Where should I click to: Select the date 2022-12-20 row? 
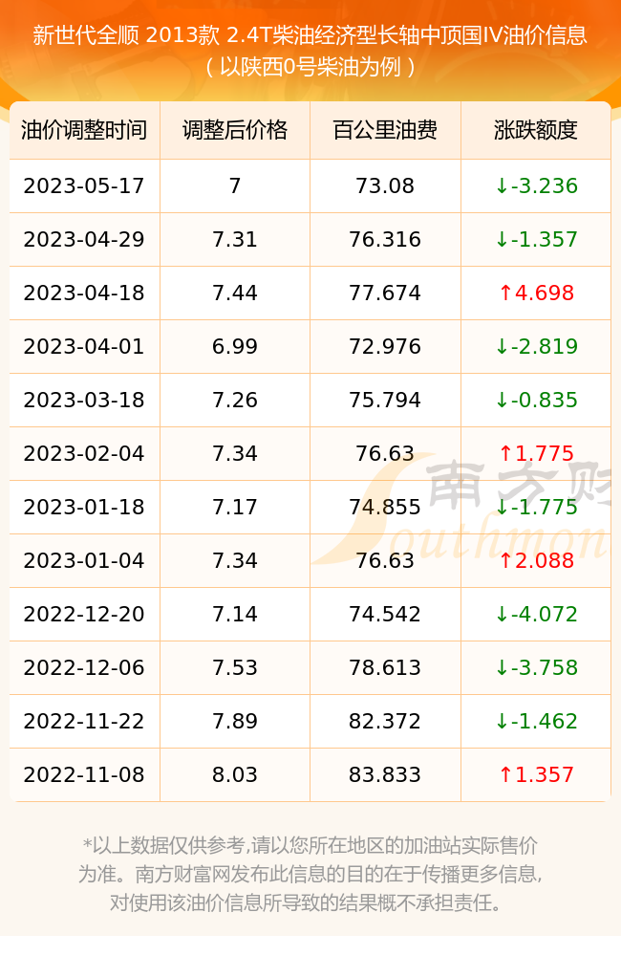coord(310,614)
